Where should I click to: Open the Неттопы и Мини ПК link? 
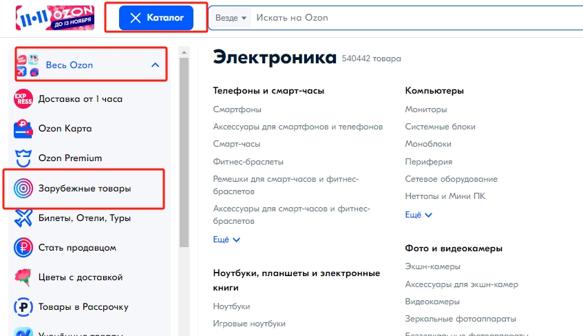tap(445, 196)
